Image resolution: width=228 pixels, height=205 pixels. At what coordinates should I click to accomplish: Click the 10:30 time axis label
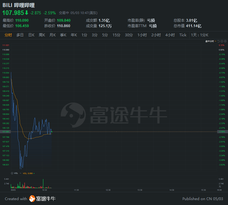click(x=44, y=190)
